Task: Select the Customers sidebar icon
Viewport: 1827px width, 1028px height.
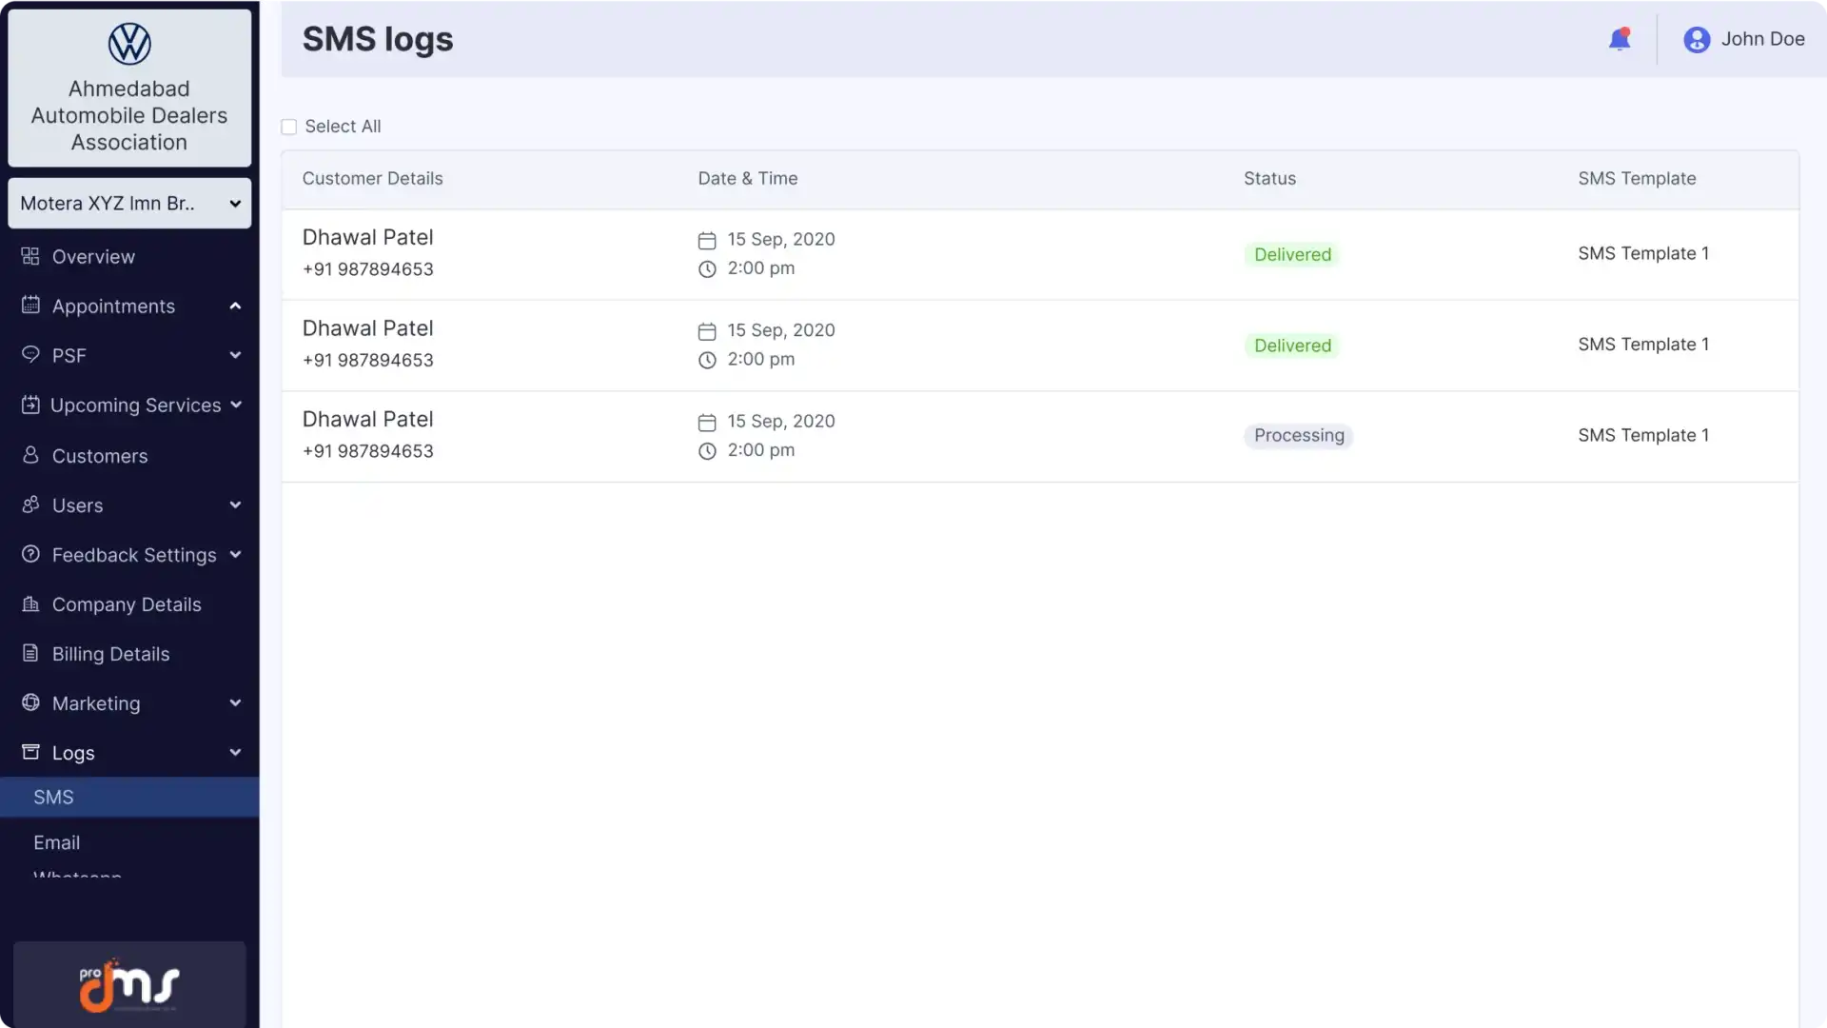Action: pos(30,454)
